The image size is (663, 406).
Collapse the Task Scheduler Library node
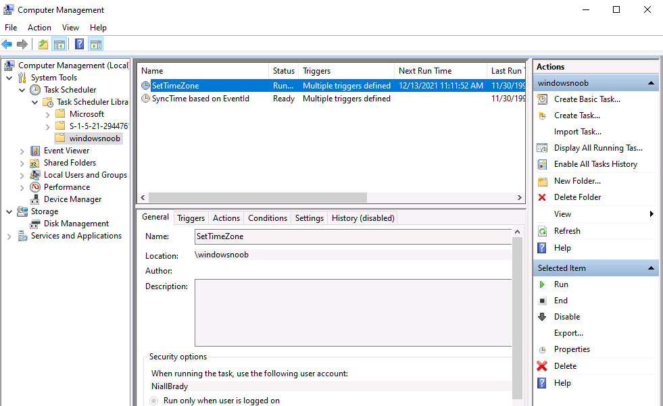coord(34,102)
